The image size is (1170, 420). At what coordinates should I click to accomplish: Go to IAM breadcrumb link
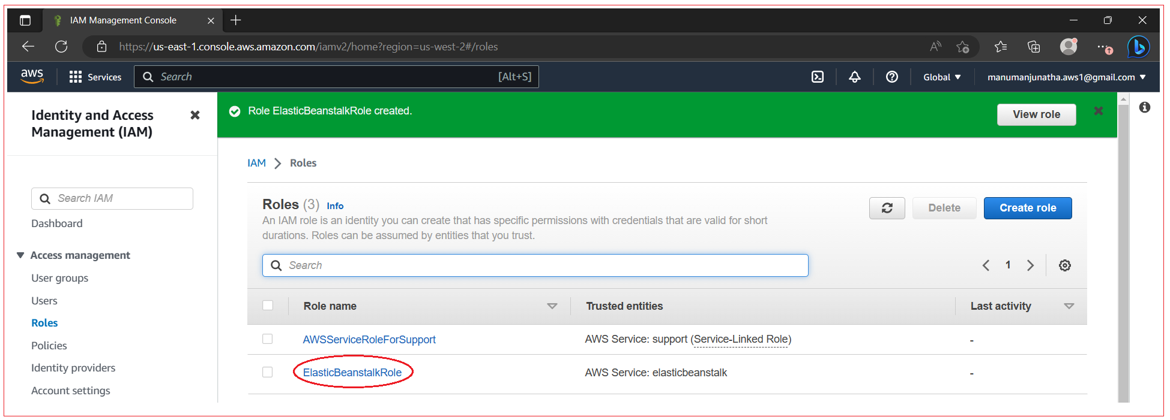click(x=256, y=163)
